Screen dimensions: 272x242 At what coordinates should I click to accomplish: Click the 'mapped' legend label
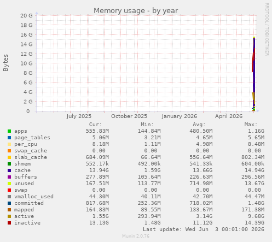click(x=24, y=210)
